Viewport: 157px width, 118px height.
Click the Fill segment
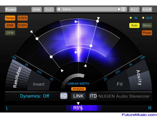click(120, 84)
